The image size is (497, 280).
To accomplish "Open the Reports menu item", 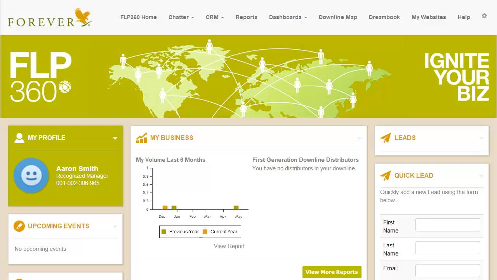I will point(247,17).
